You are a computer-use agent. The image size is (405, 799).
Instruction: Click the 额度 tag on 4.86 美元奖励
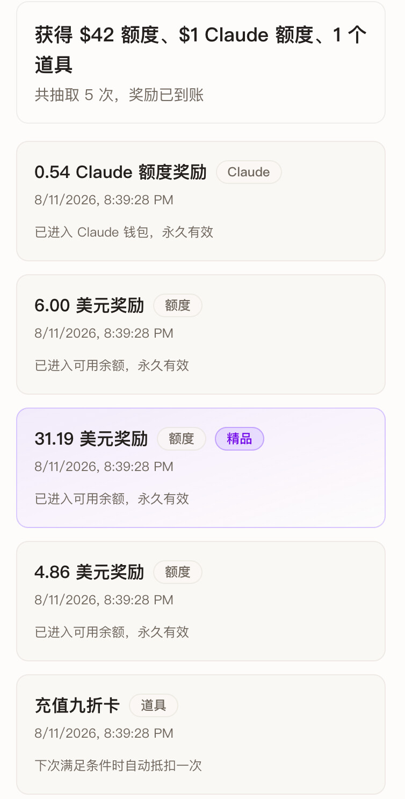coord(178,572)
